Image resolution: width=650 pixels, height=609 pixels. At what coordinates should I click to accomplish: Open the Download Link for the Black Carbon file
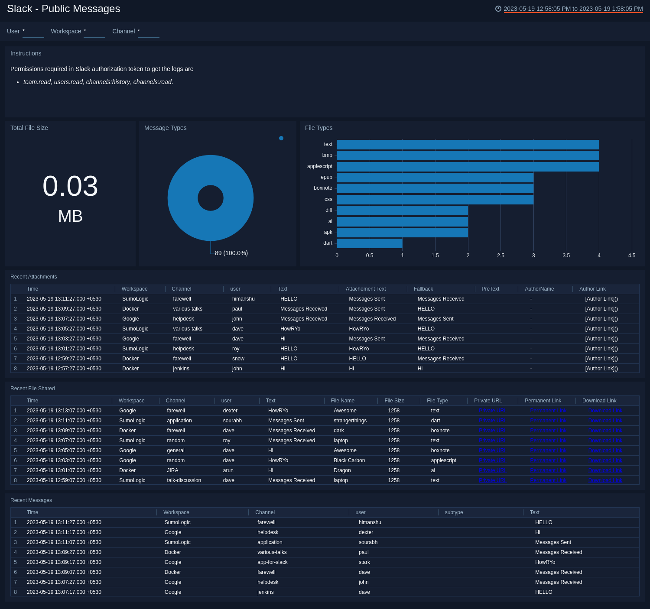pyautogui.click(x=605, y=460)
